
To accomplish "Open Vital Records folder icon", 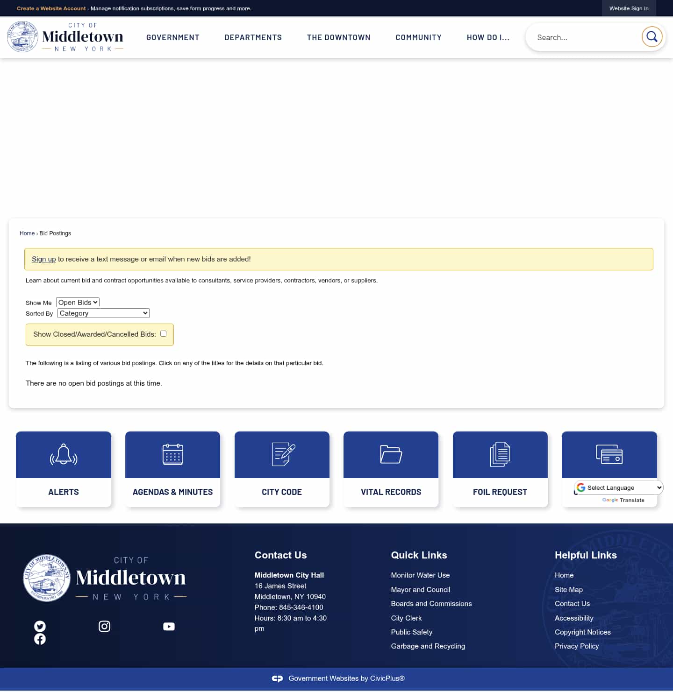I will click(x=391, y=454).
